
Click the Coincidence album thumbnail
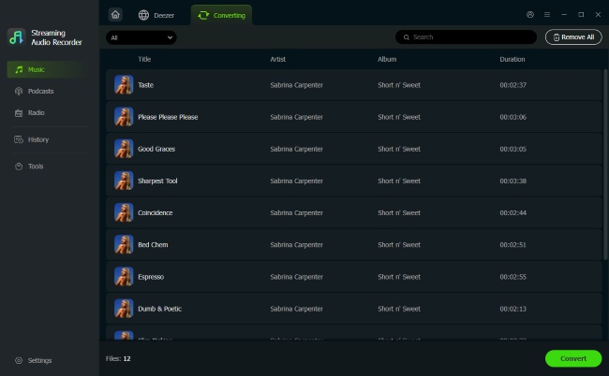tap(124, 213)
